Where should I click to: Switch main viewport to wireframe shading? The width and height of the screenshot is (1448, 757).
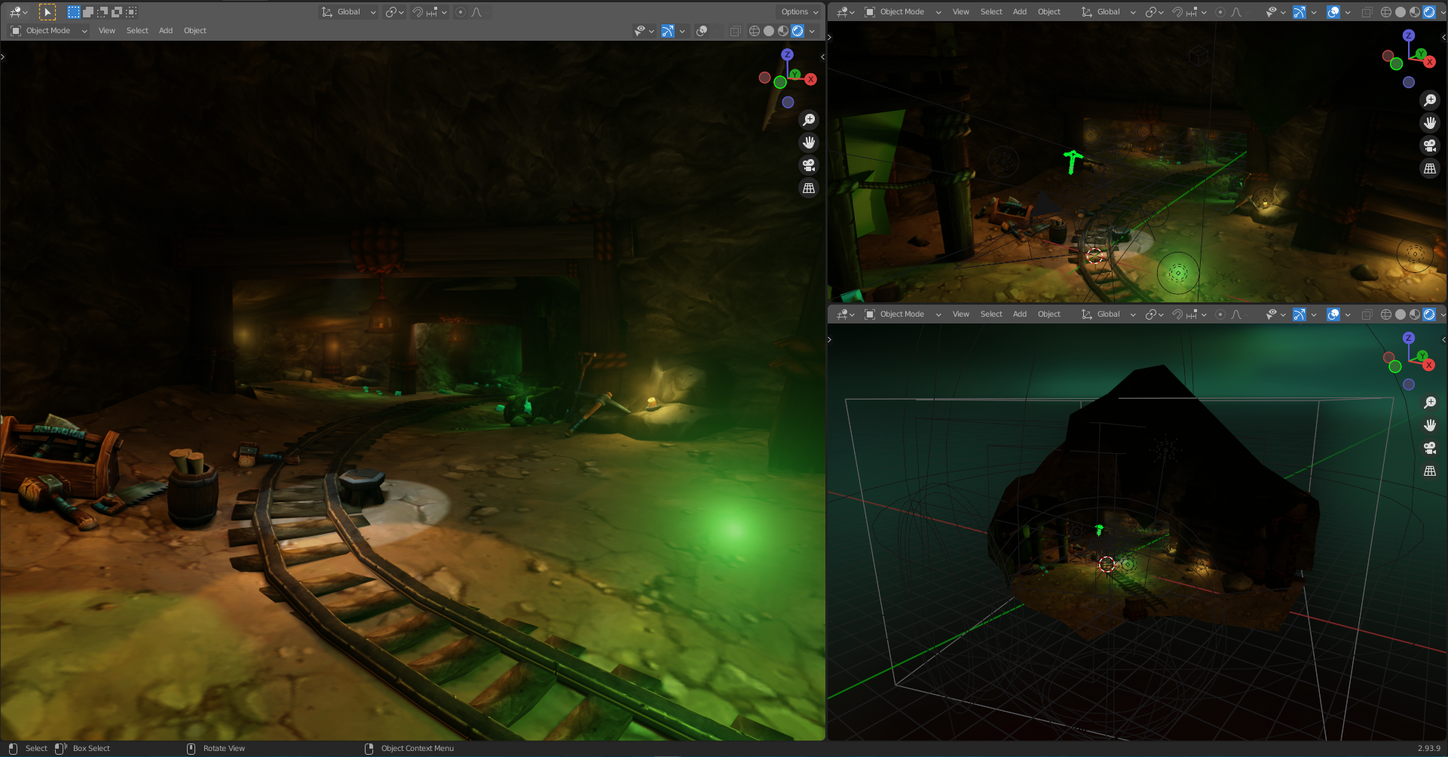pos(754,31)
